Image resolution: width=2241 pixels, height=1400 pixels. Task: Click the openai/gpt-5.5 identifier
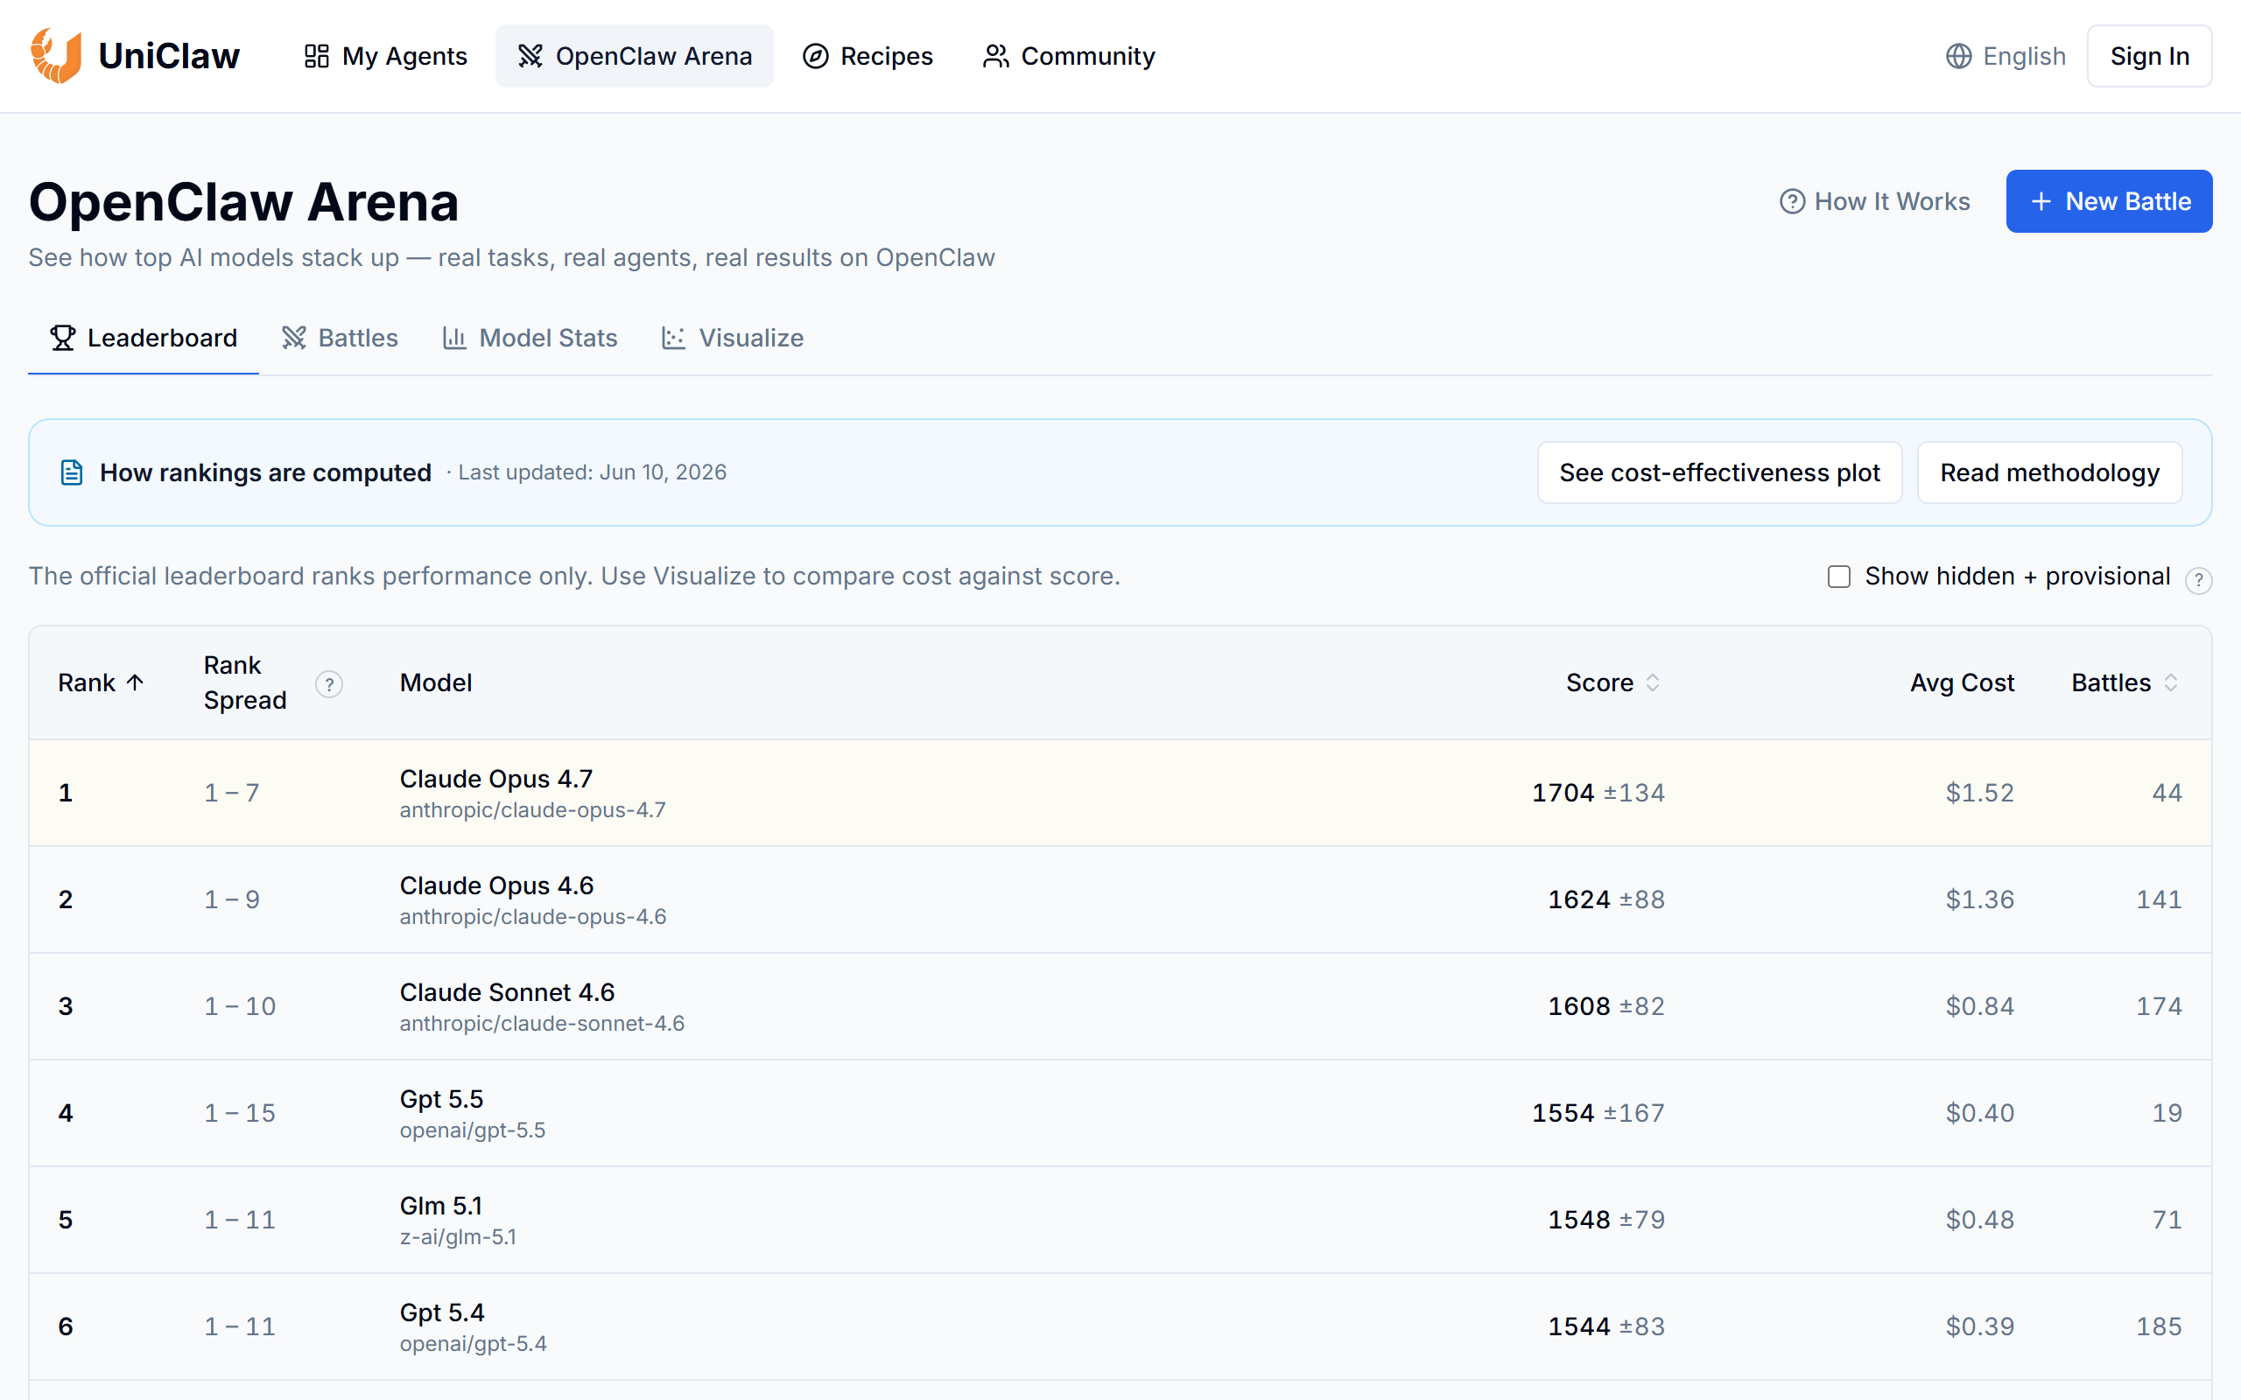click(473, 1130)
